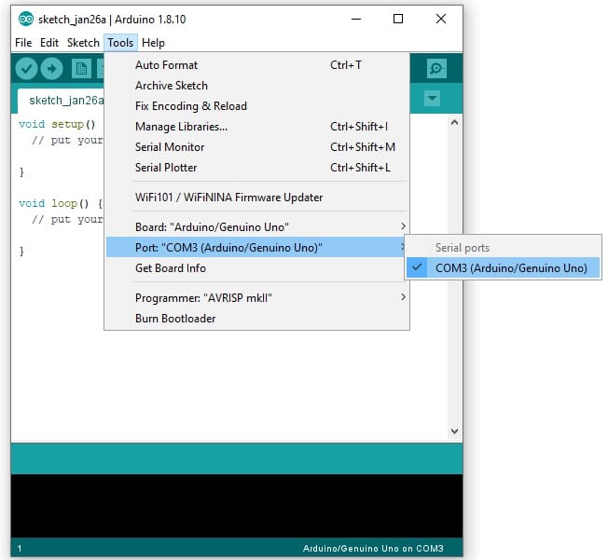608x560 pixels.
Task: Open the Edit menu
Action: point(49,43)
